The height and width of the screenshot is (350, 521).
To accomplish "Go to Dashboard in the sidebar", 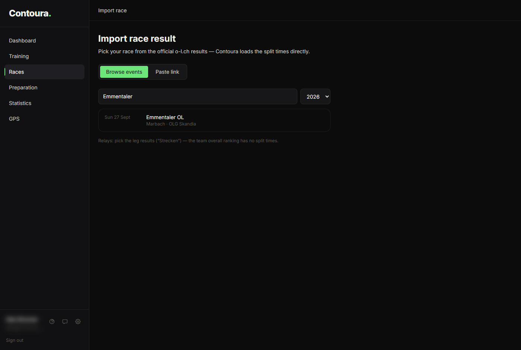I will click(x=44, y=41).
